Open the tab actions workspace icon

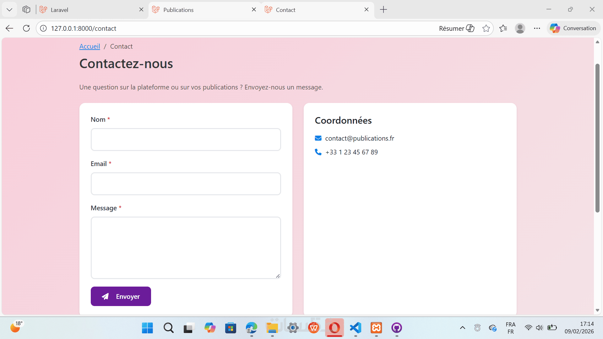pyautogui.click(x=26, y=10)
